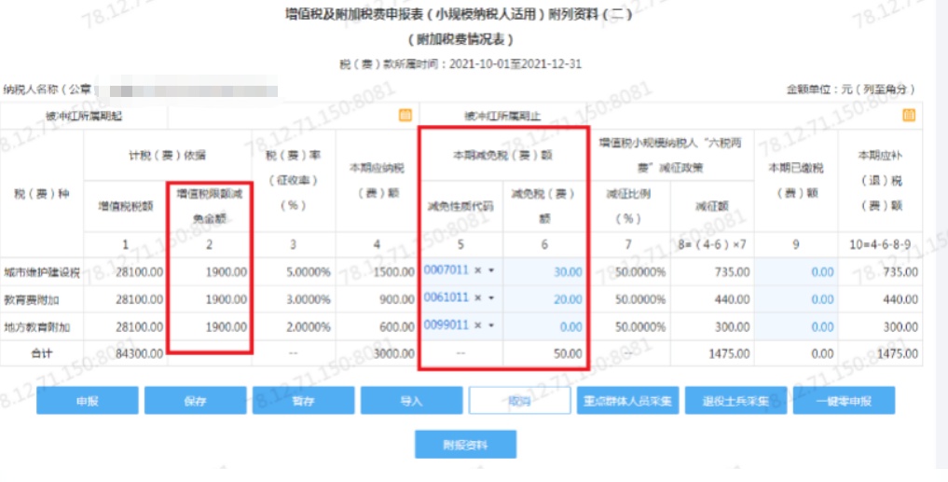Click the 本期减免税（费）额 header

(x=503, y=155)
